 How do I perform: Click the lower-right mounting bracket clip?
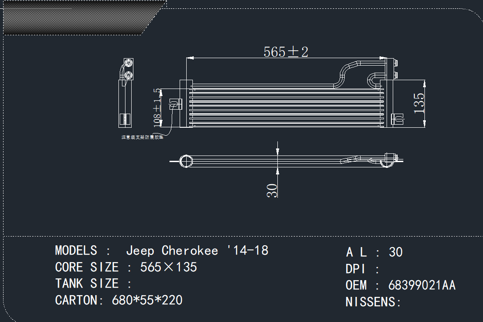(x=397, y=118)
